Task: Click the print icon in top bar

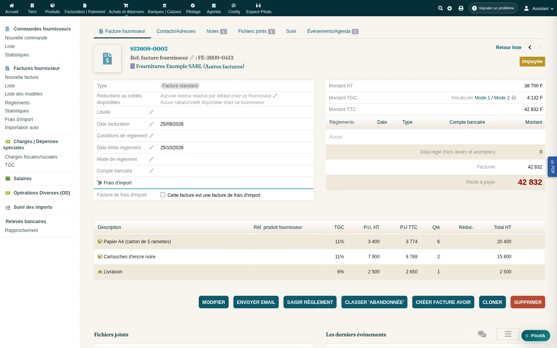Action: [461, 8]
